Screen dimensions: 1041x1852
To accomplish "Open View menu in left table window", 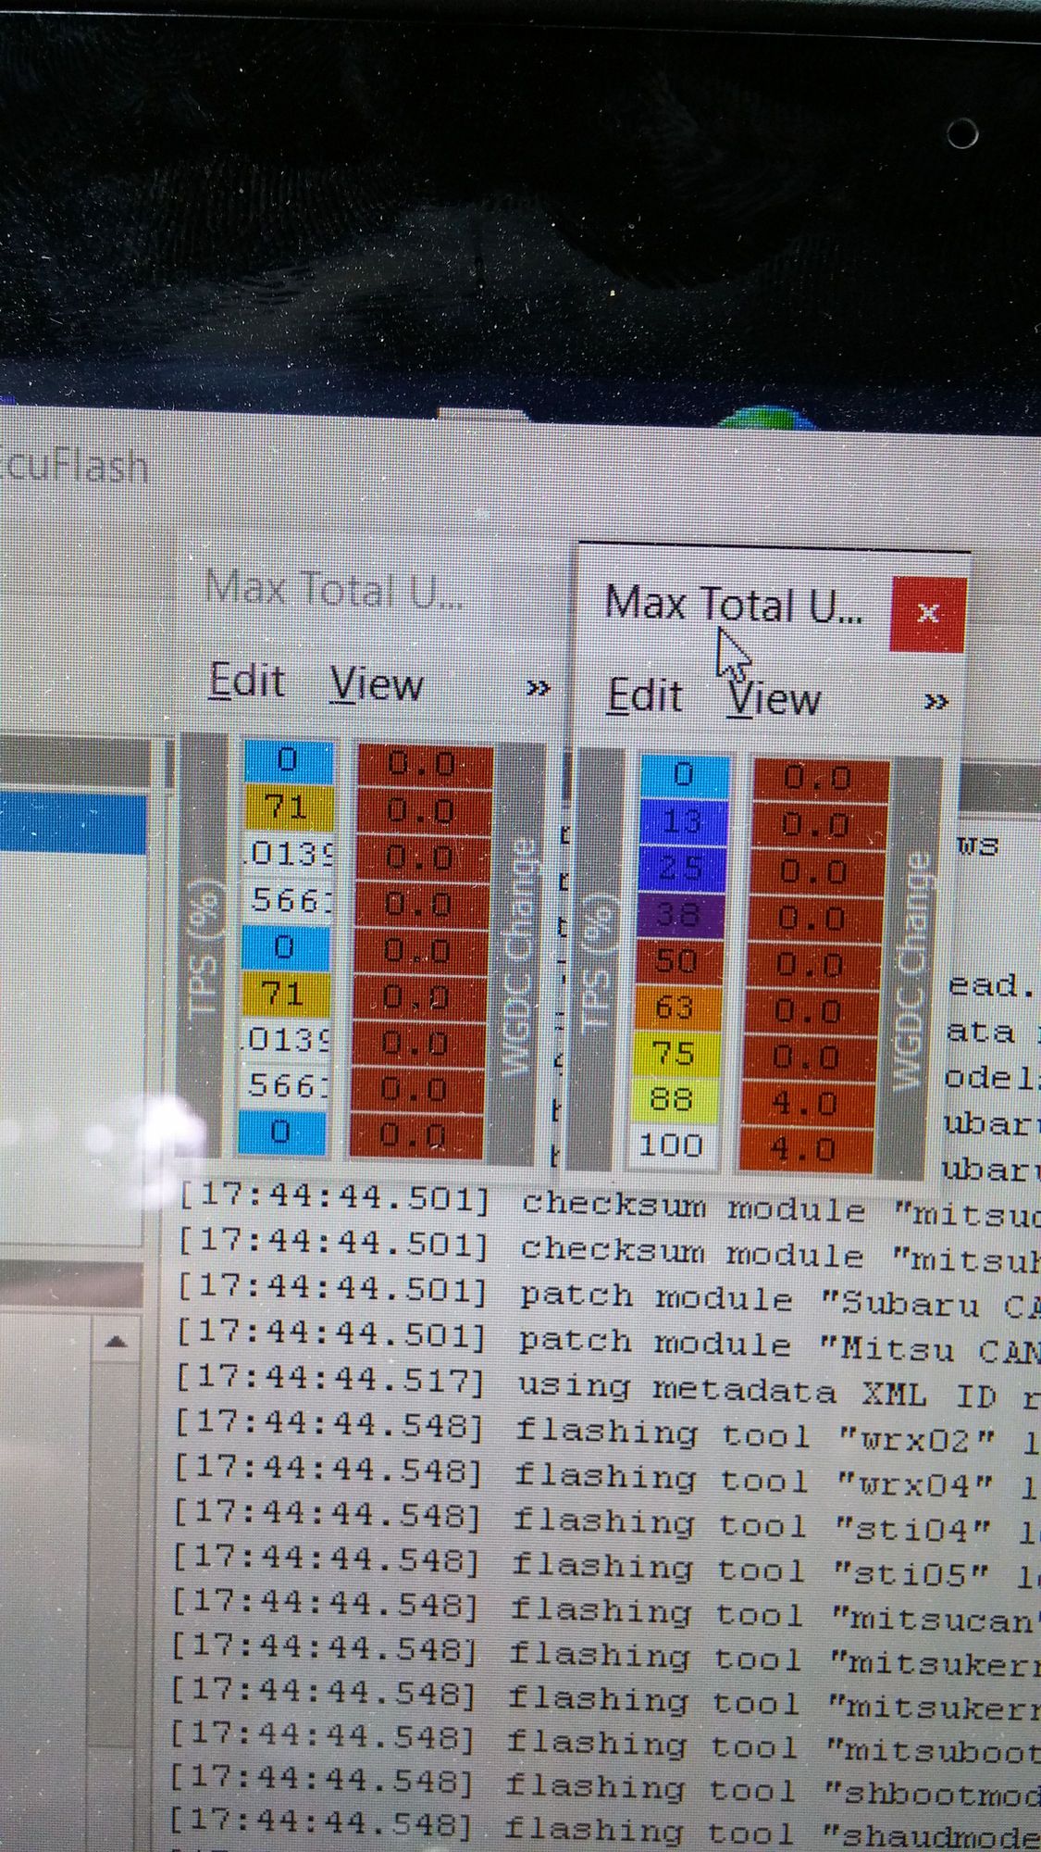I will click(377, 685).
